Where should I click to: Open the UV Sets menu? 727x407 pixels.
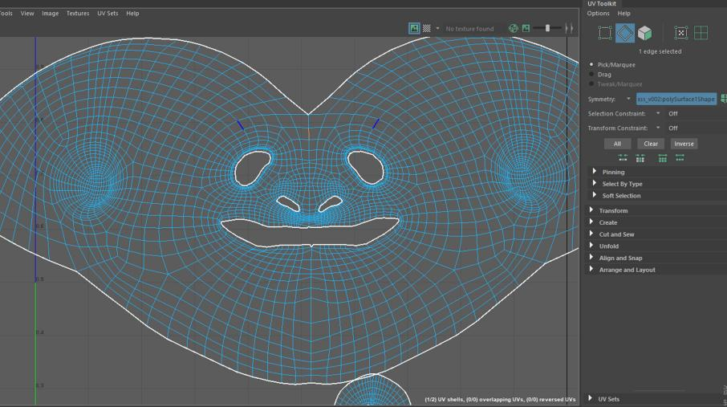pos(108,14)
